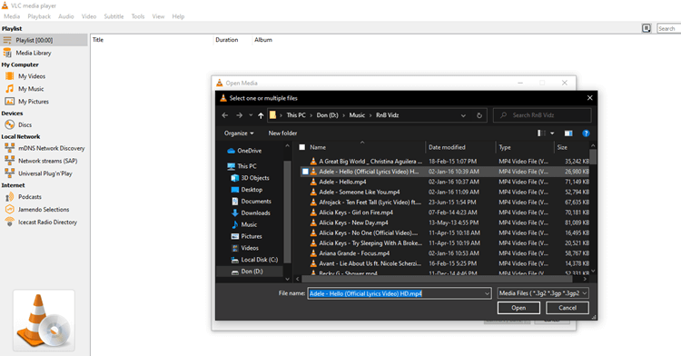Open File name suggestions dropdown
681x356 pixels.
487,293
